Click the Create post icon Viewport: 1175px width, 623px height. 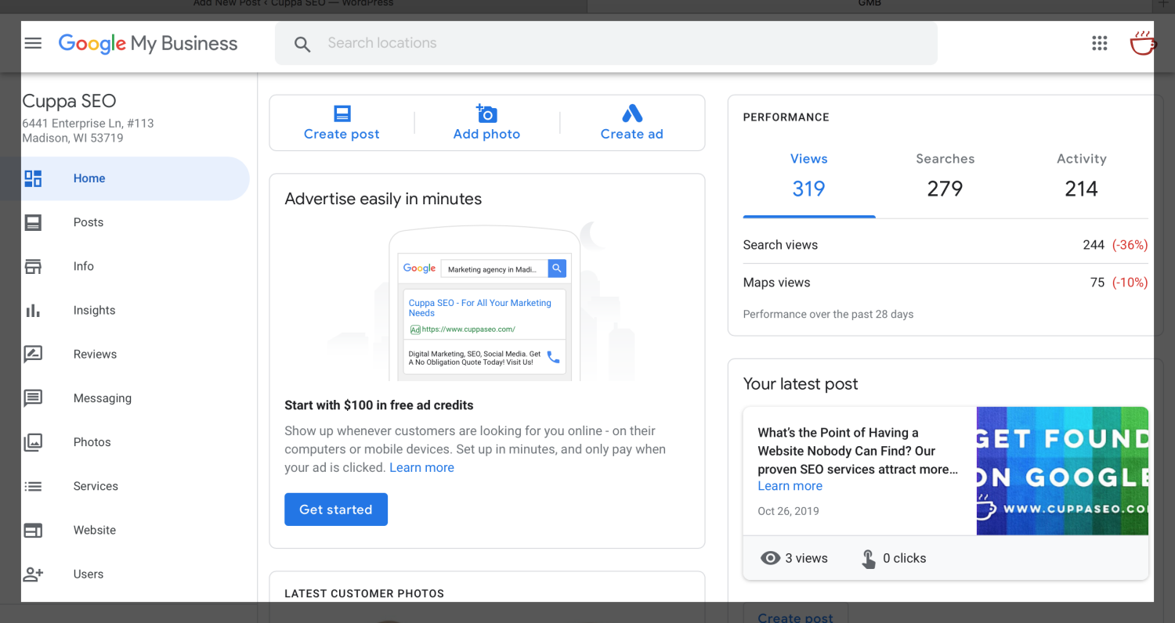coord(342,113)
